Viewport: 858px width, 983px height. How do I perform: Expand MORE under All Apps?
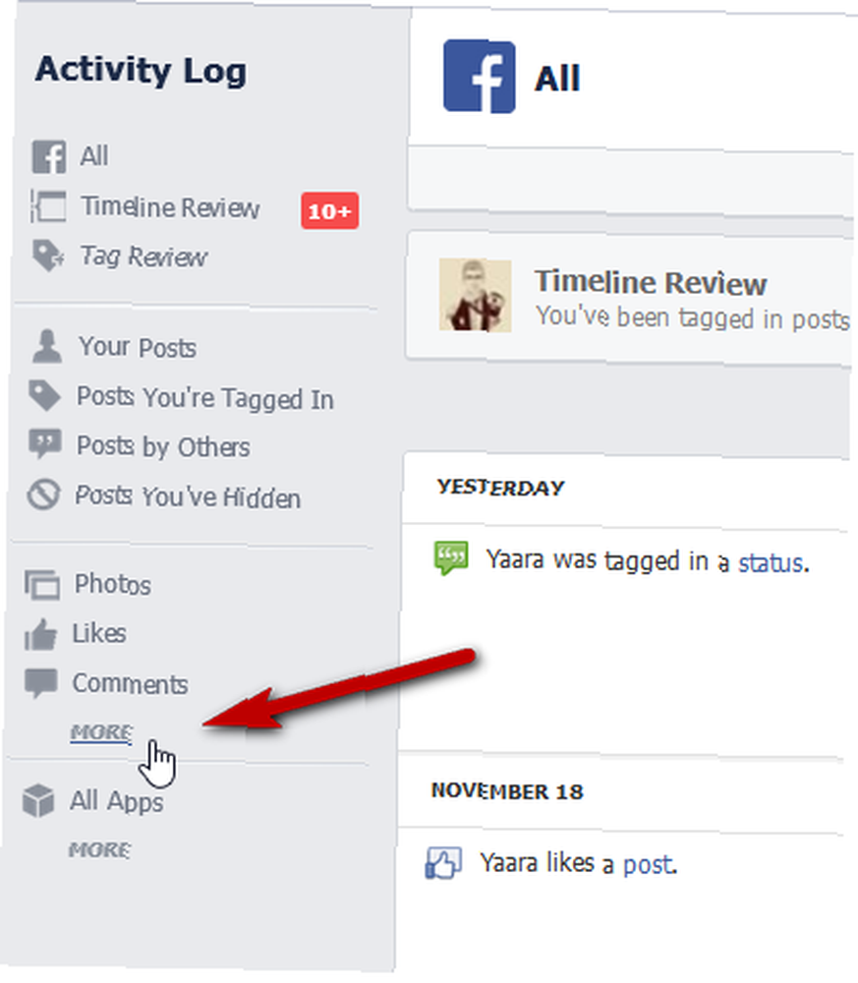pyautogui.click(x=99, y=849)
